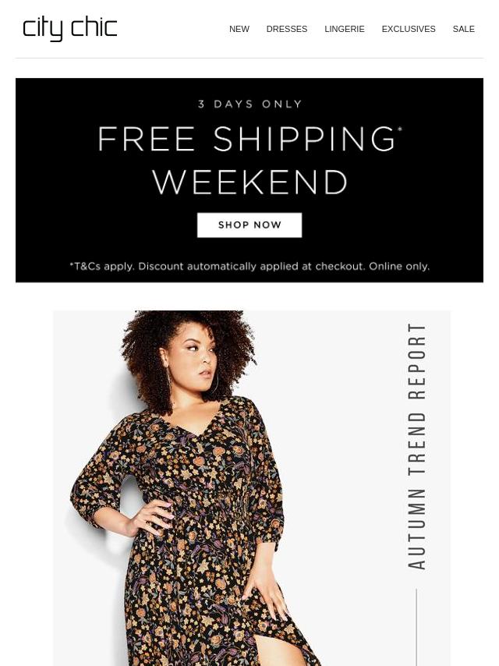This screenshot has width=499, height=666.
Task: Click the city chic logo
Action: pyautogui.click(x=69, y=29)
